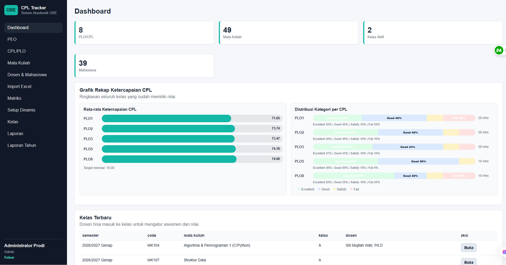Image resolution: width=506 pixels, height=265 pixels.
Task: Click the Fail legend entry
Action: pos(355,190)
